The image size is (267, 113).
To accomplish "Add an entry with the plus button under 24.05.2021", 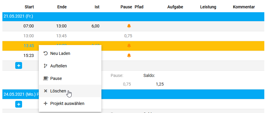I will [x=18, y=104].
